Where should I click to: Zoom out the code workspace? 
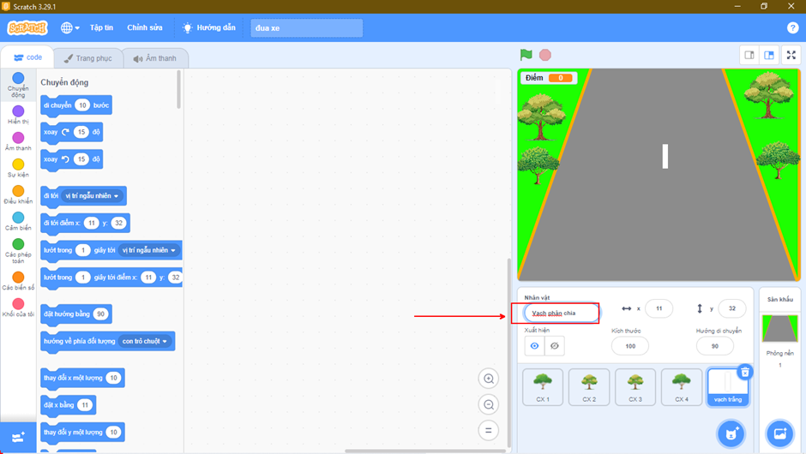pos(489,404)
